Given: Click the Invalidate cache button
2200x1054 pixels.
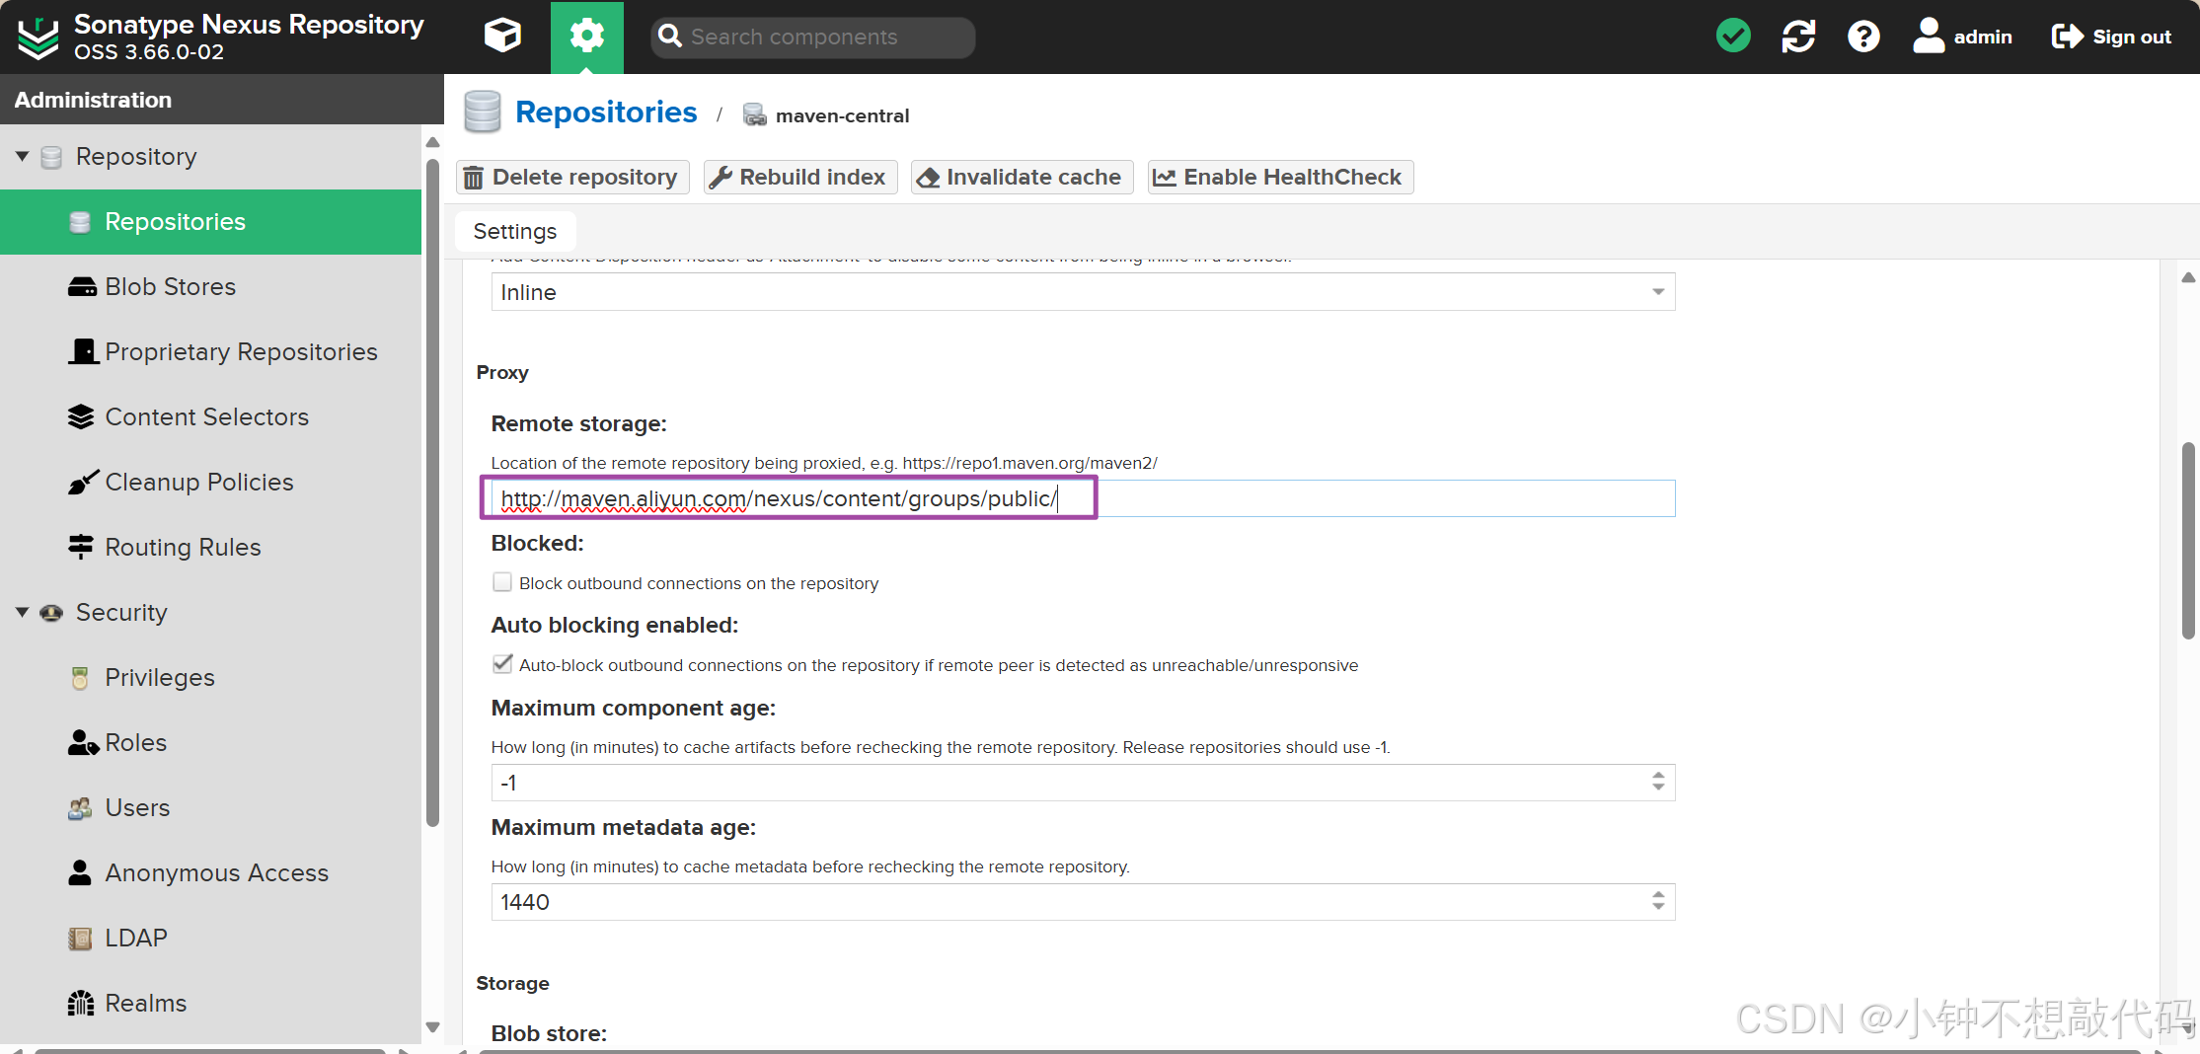Looking at the screenshot, I should (1022, 178).
